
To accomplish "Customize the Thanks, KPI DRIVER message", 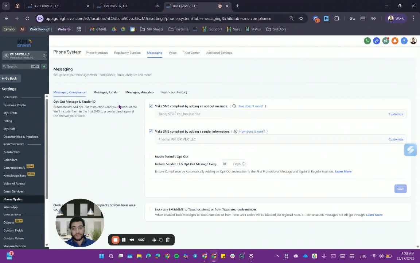I will [x=396, y=139].
